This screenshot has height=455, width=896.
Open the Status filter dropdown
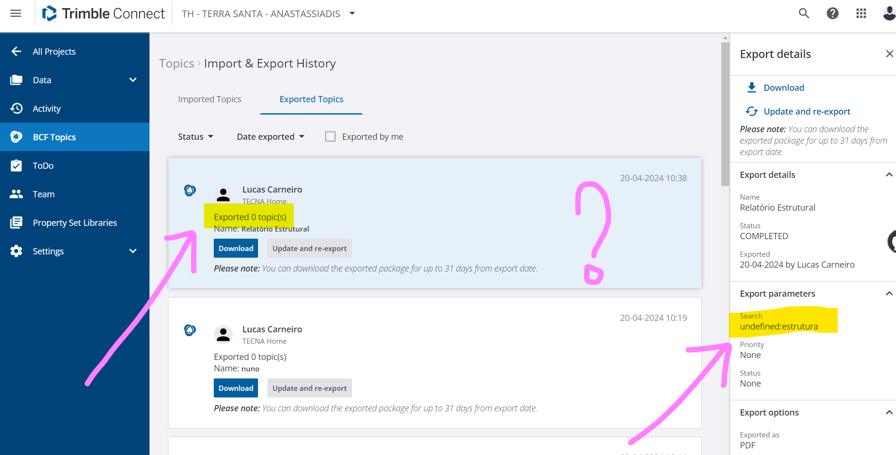pos(195,136)
